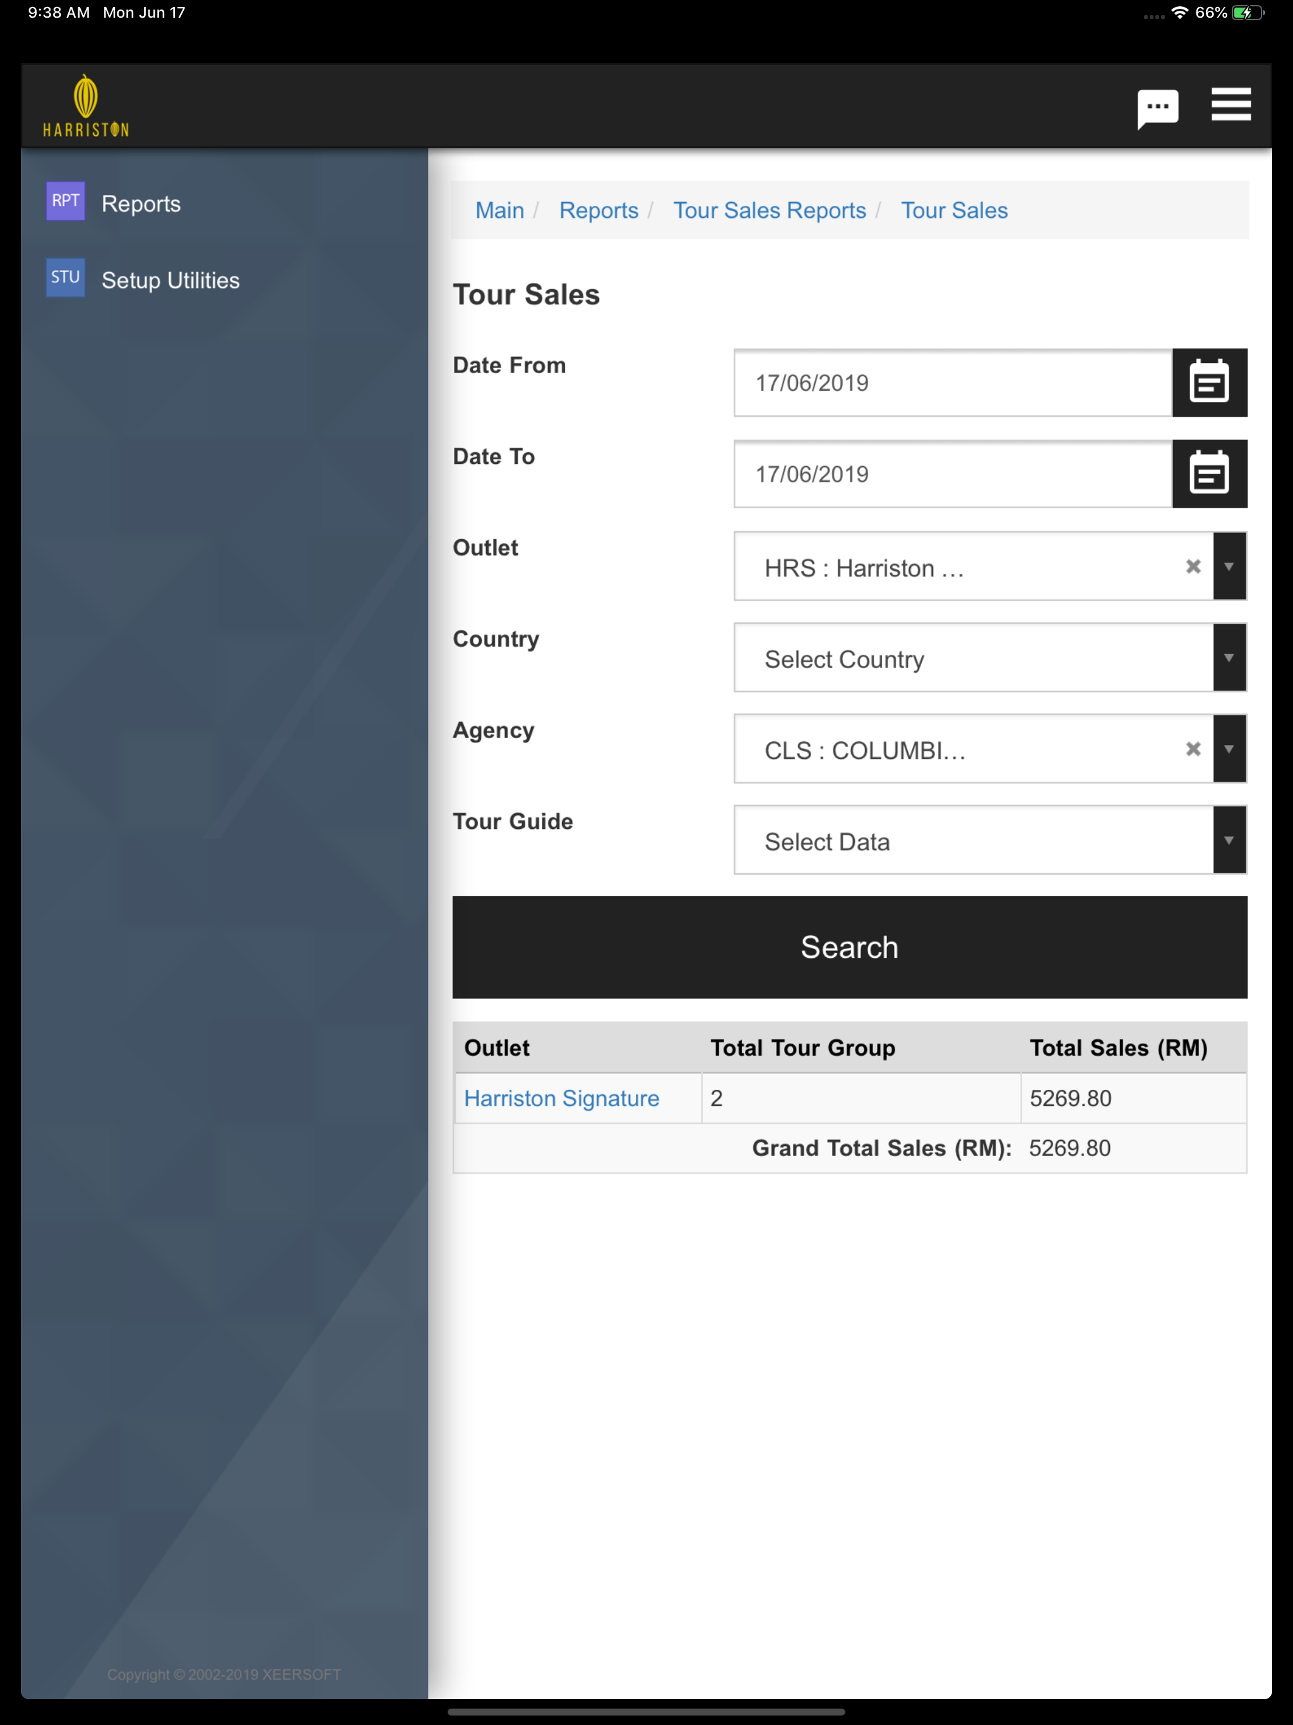Click the Grand Total Sales value 5269.80
1293x1725 pixels.
coord(1069,1148)
